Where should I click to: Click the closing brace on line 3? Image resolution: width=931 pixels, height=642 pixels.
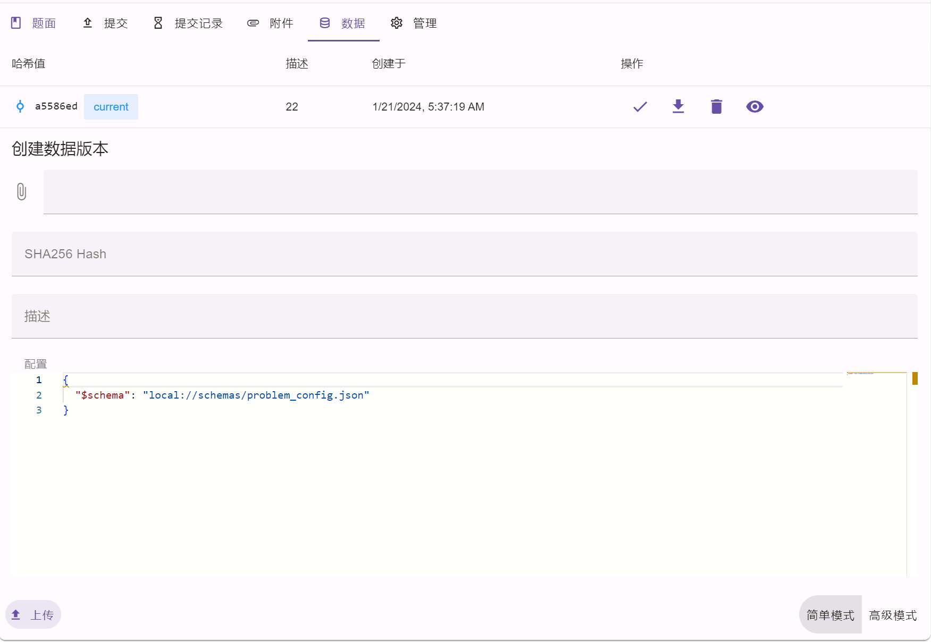66,410
